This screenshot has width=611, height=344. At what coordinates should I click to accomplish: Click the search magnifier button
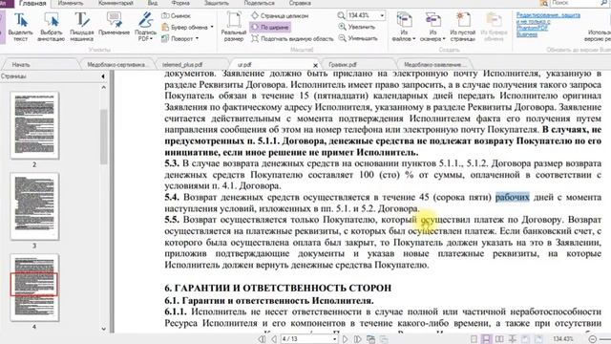605,3
